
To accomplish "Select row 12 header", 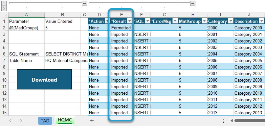I will pos(4,93).
